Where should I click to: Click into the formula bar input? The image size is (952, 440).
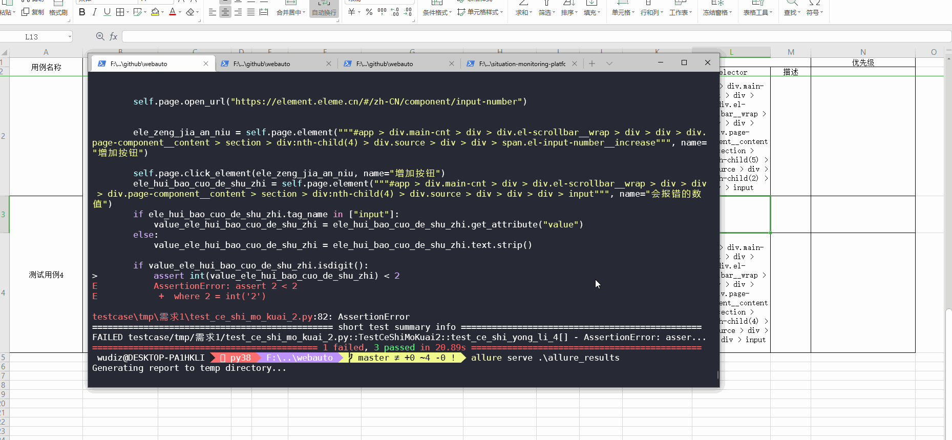point(536,36)
